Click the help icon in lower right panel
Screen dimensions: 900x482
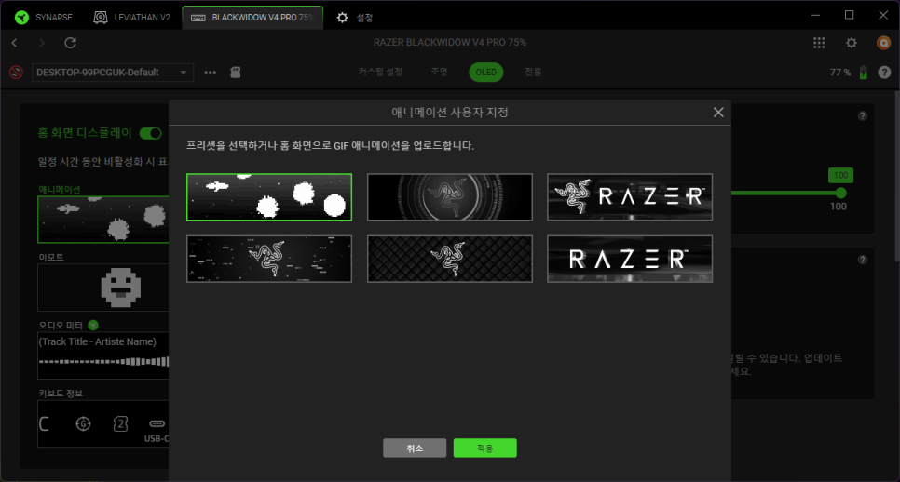[862, 260]
